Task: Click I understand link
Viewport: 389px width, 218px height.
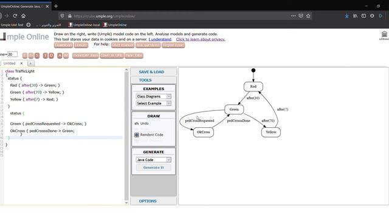Action: coord(160,39)
